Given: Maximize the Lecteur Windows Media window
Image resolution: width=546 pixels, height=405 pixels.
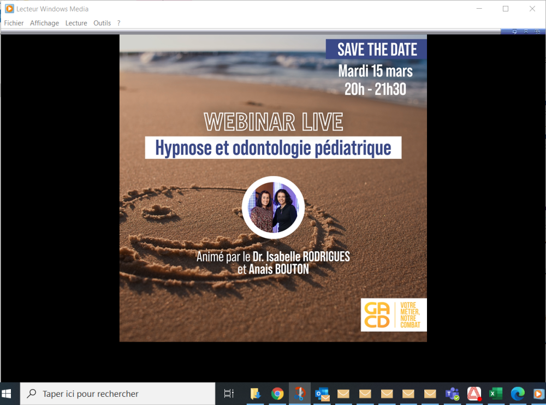Looking at the screenshot, I should click(x=506, y=9).
